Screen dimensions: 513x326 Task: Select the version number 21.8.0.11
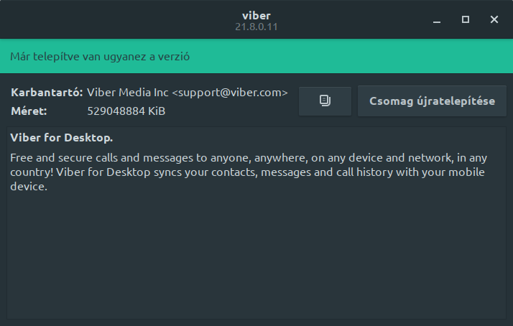click(x=256, y=27)
